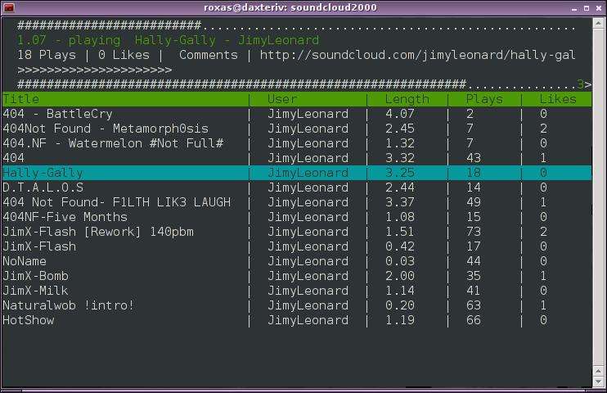Click the window title roxas@daxteriv: soundcloud2000
607x393 pixels.
tap(290, 7)
